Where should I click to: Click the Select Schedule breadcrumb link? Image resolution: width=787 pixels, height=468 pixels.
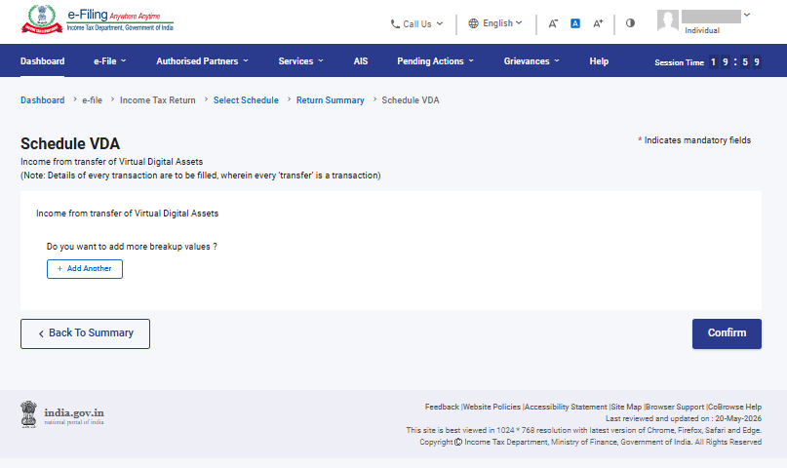point(246,100)
